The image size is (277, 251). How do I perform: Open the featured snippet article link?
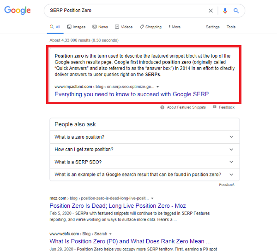point(135,94)
